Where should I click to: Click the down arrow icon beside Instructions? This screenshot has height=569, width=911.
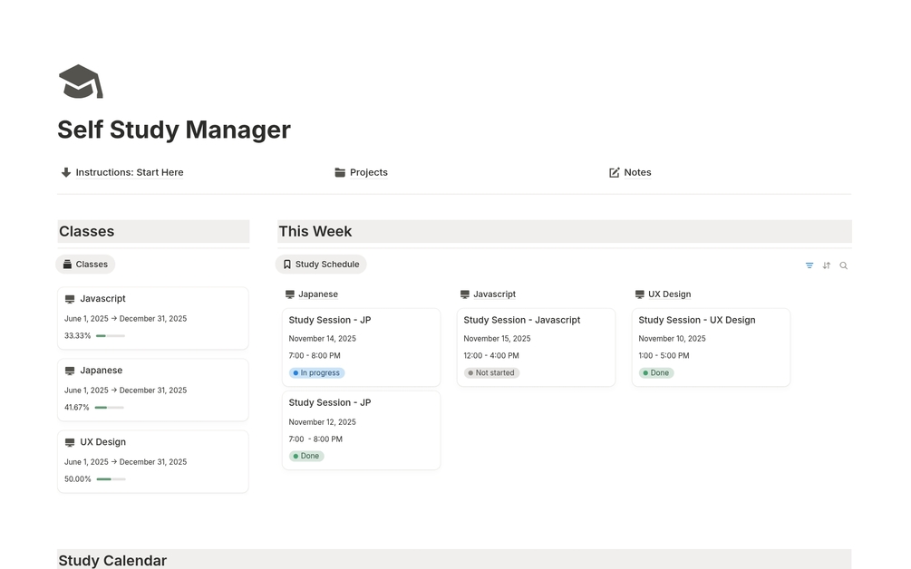point(66,172)
